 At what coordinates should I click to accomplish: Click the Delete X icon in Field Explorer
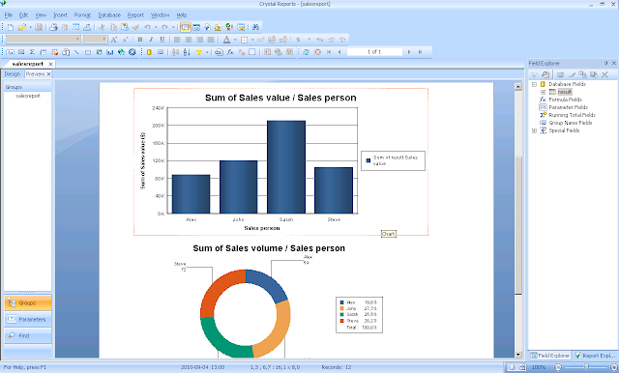click(604, 74)
